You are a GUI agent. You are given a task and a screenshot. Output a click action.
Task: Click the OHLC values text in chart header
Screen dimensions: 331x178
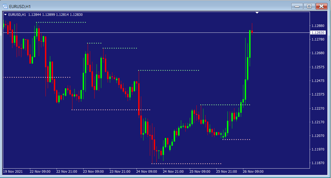tap(55, 15)
